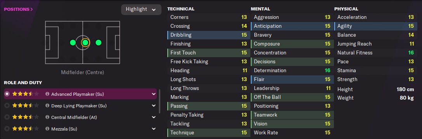
Task: Expand the Central Midfielder (At) duty chevron
Action: [154, 117]
